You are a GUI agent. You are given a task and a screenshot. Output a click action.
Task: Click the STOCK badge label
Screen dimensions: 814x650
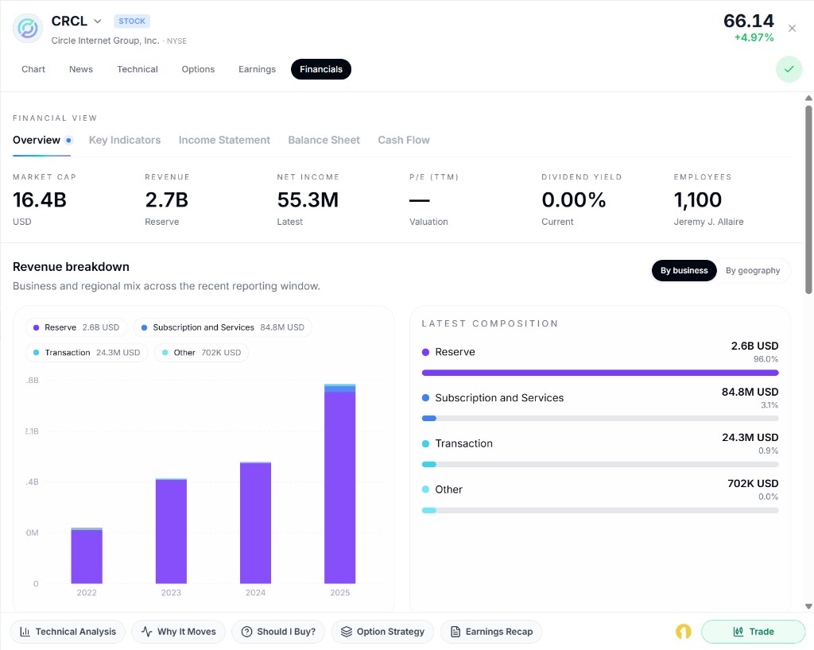pos(132,21)
